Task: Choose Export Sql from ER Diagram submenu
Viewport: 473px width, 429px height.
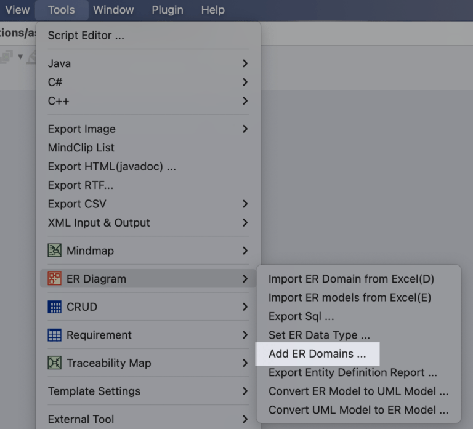Action: [x=301, y=316]
